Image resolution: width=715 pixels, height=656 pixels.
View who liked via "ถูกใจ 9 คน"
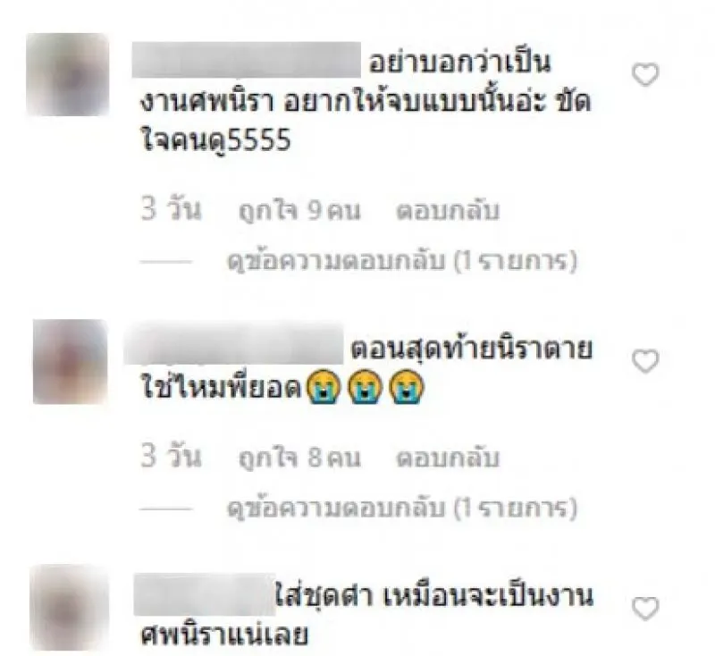299,211
